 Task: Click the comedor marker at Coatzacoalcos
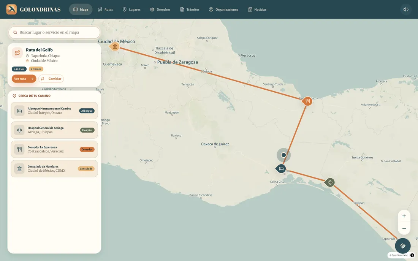click(307, 101)
